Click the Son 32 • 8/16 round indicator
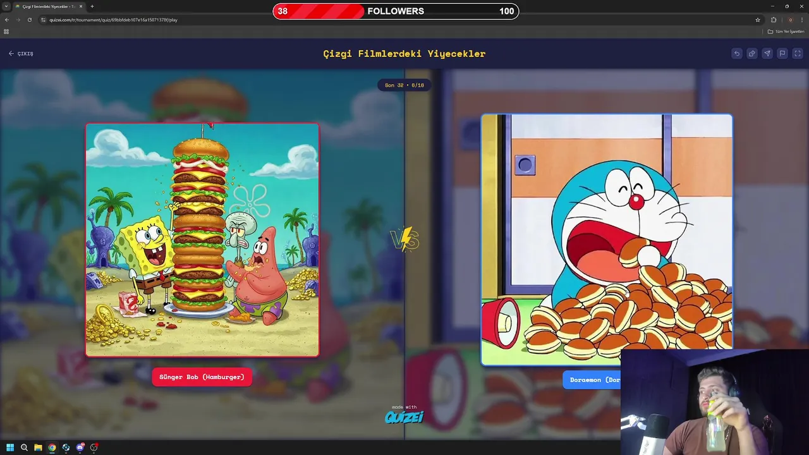 pyautogui.click(x=404, y=85)
